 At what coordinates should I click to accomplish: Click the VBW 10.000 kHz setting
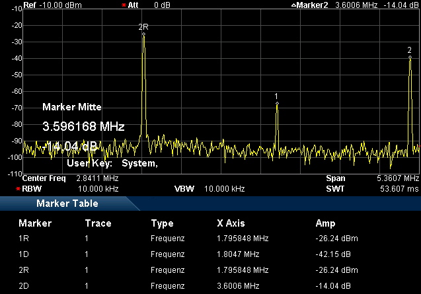(223, 189)
